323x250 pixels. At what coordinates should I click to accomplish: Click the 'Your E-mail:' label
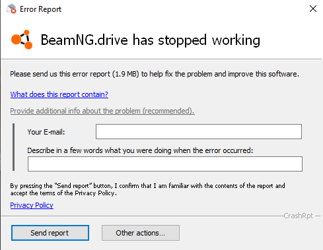[46, 132]
